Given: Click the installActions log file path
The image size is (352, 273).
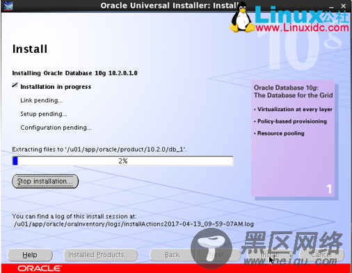Looking at the screenshot, I should click(134, 224).
